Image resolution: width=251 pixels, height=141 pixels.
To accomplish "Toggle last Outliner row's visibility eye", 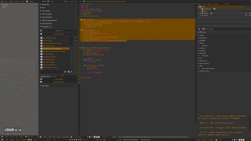I will tap(246, 15).
